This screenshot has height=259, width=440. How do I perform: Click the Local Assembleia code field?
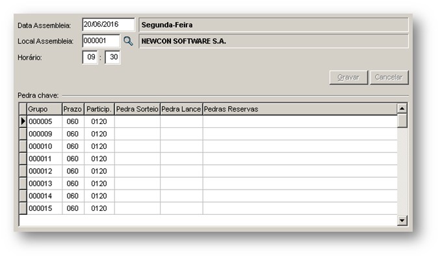101,41
